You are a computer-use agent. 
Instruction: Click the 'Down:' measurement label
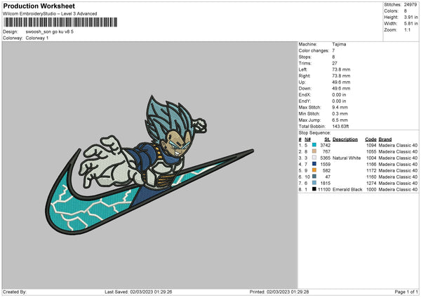tap(305, 88)
